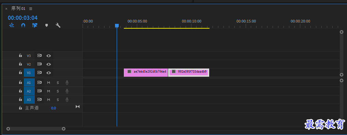
Task: Toggle lock on track V3
Action: (20, 56)
